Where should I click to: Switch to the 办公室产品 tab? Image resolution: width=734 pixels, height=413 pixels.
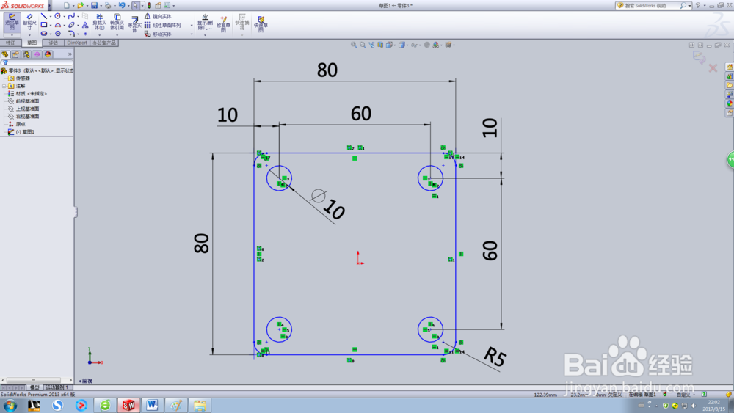click(104, 43)
